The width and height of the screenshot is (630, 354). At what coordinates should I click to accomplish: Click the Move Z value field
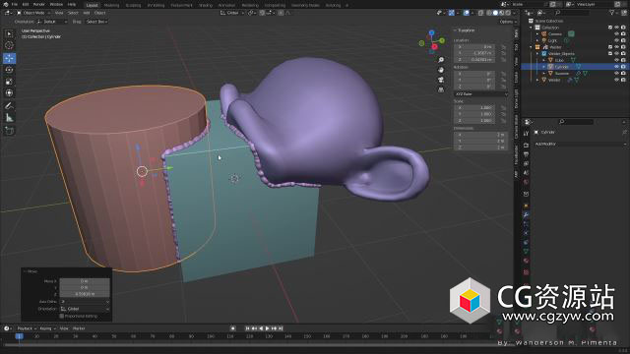pos(85,294)
